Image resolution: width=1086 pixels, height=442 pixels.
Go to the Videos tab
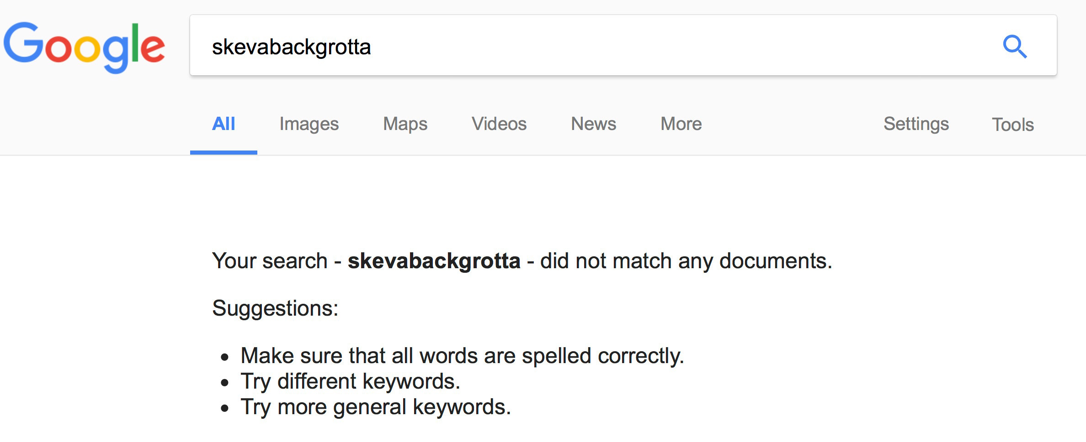(x=499, y=124)
